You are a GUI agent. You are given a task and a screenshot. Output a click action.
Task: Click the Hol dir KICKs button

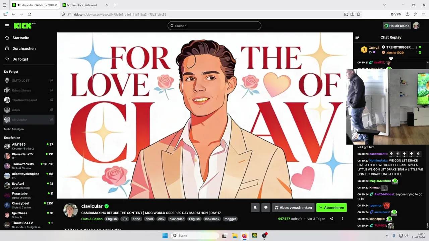point(397,26)
